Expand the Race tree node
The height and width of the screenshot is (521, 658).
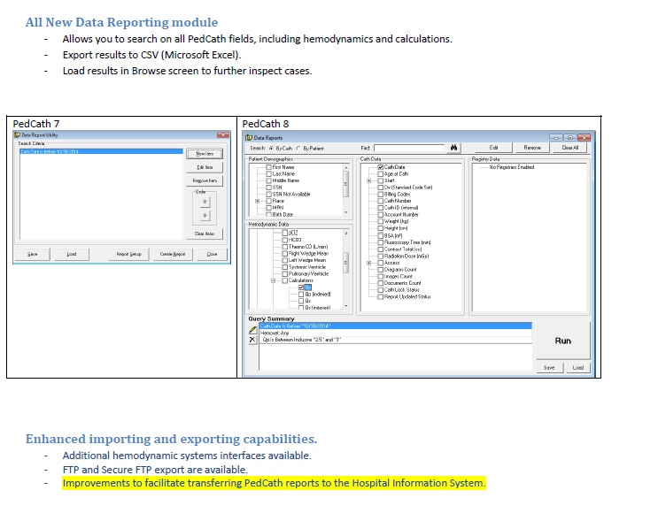pos(257,201)
